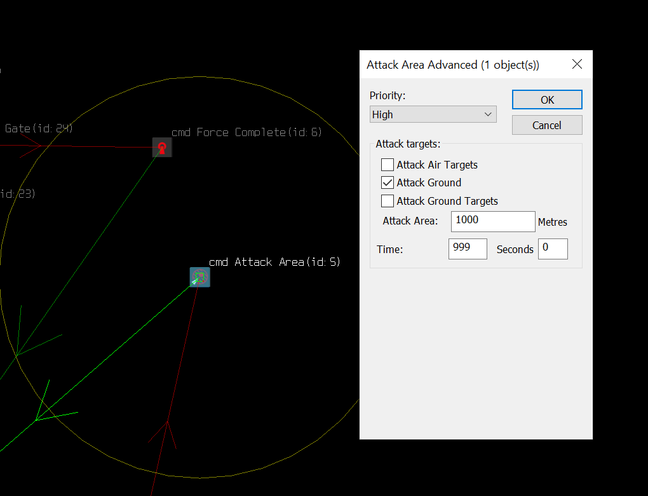
Task: Select the cmd Attack Area node icon
Action: click(200, 277)
